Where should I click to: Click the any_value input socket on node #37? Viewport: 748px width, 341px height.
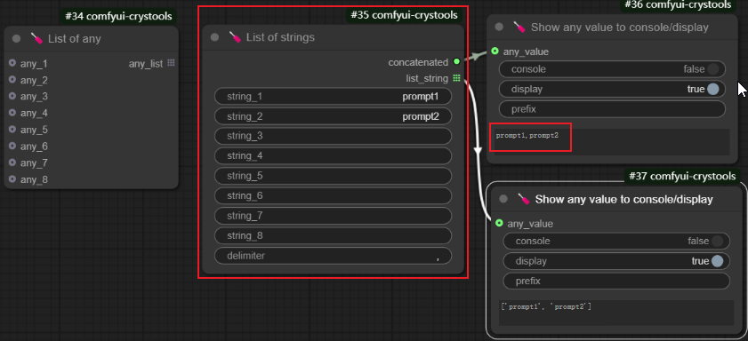point(499,224)
